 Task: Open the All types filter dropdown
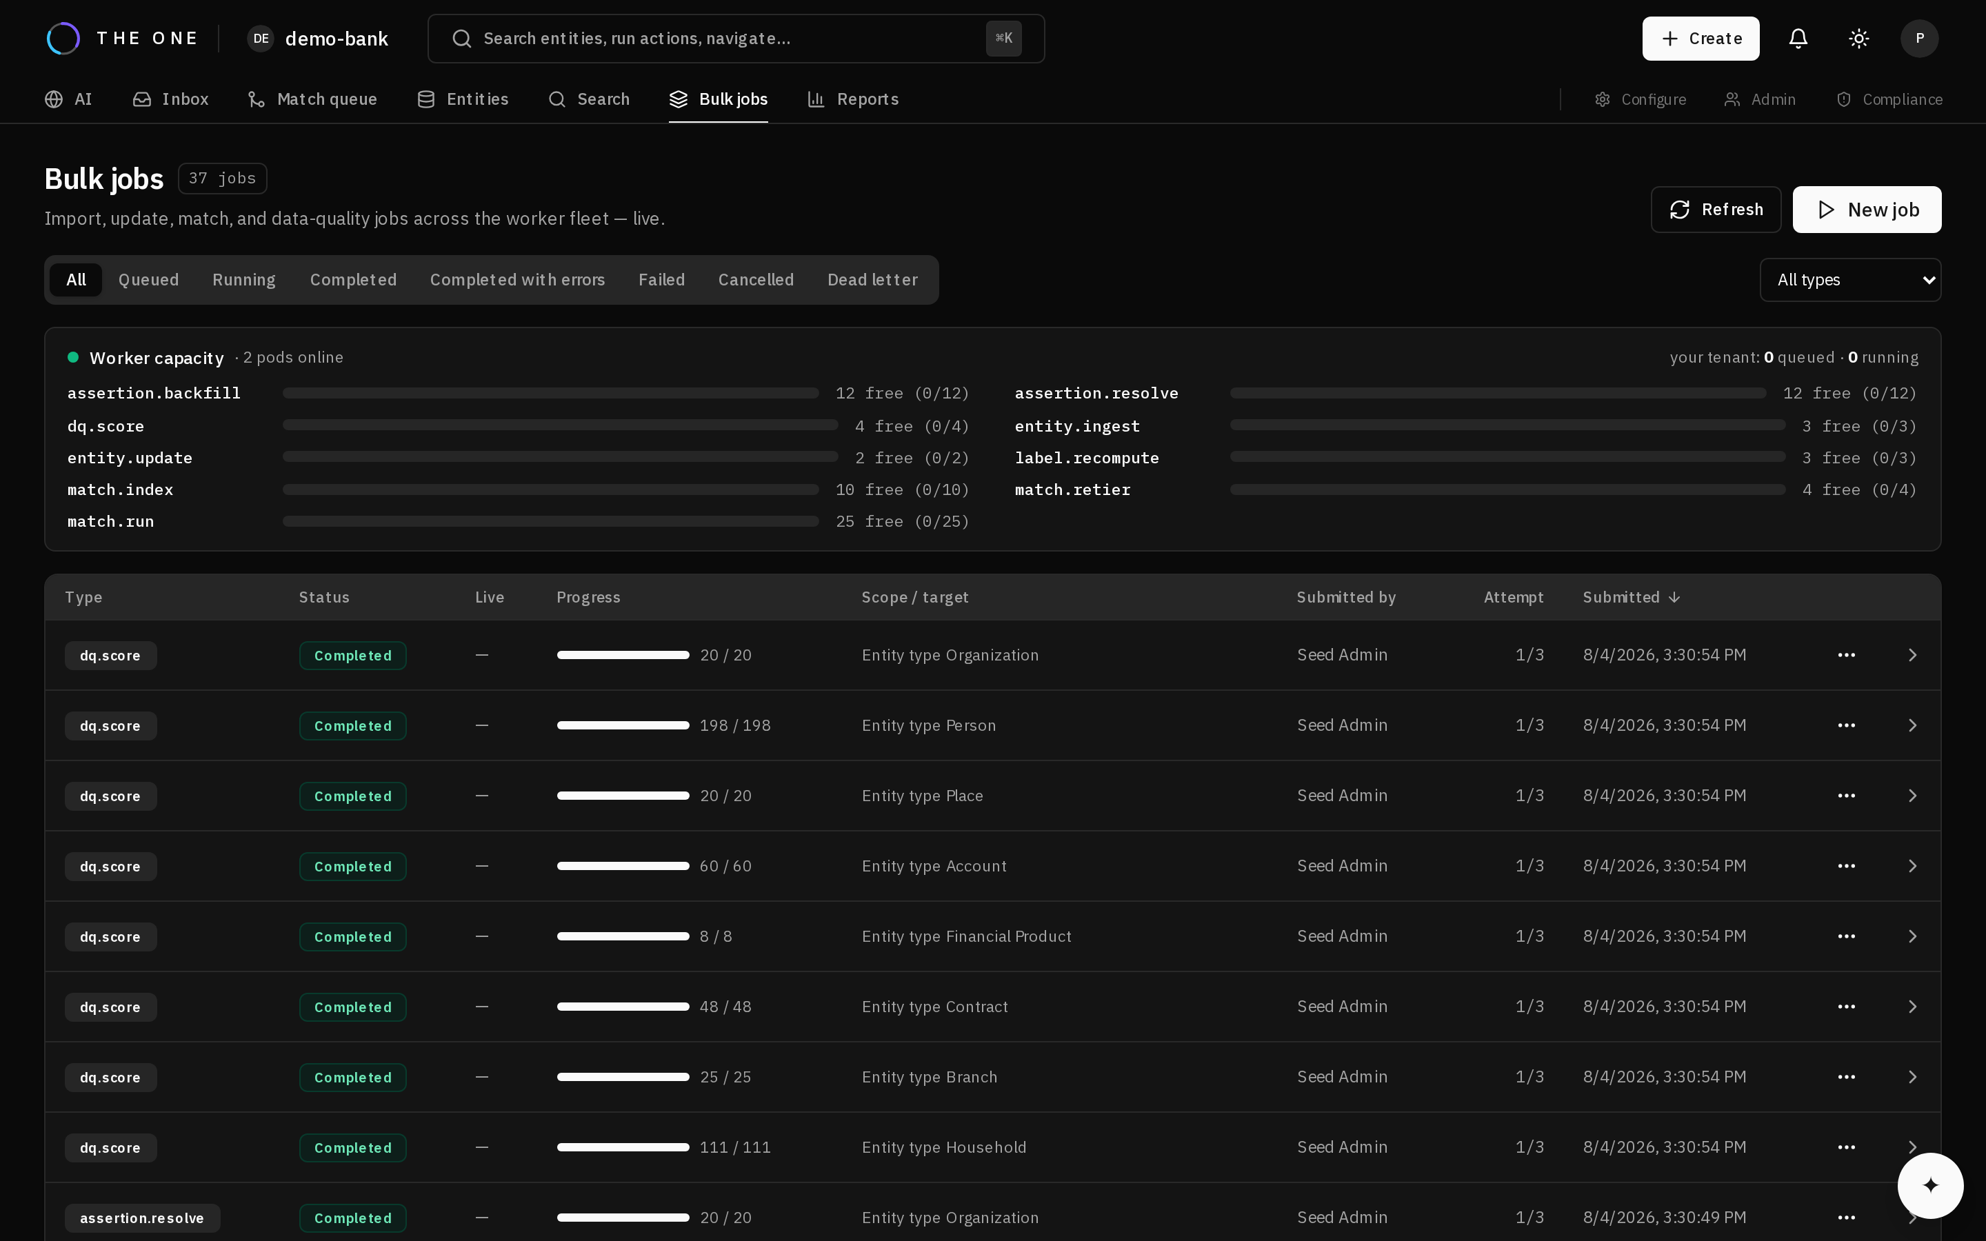coord(1849,280)
